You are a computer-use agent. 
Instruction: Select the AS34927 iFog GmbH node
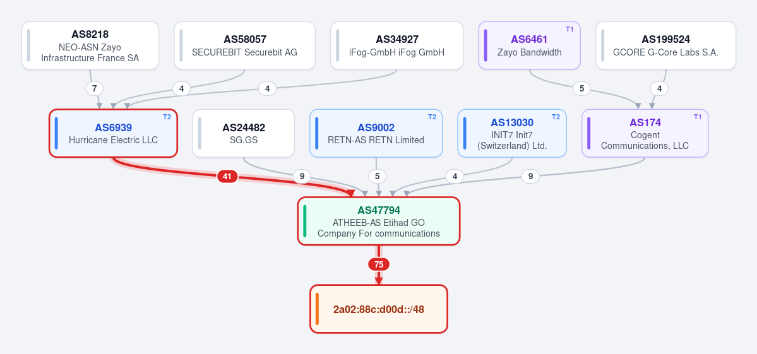point(397,45)
